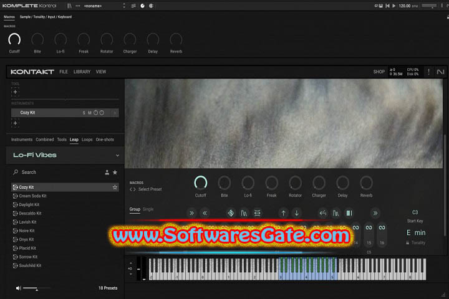
Task: Toggle the favorites star filter
Action: pyautogui.click(x=115, y=173)
